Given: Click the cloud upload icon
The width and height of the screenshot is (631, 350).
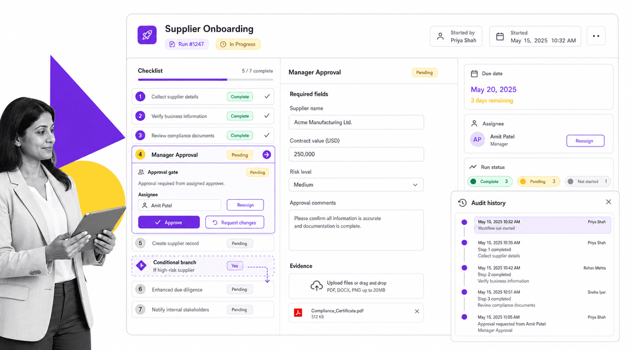Looking at the screenshot, I should pyautogui.click(x=317, y=286).
